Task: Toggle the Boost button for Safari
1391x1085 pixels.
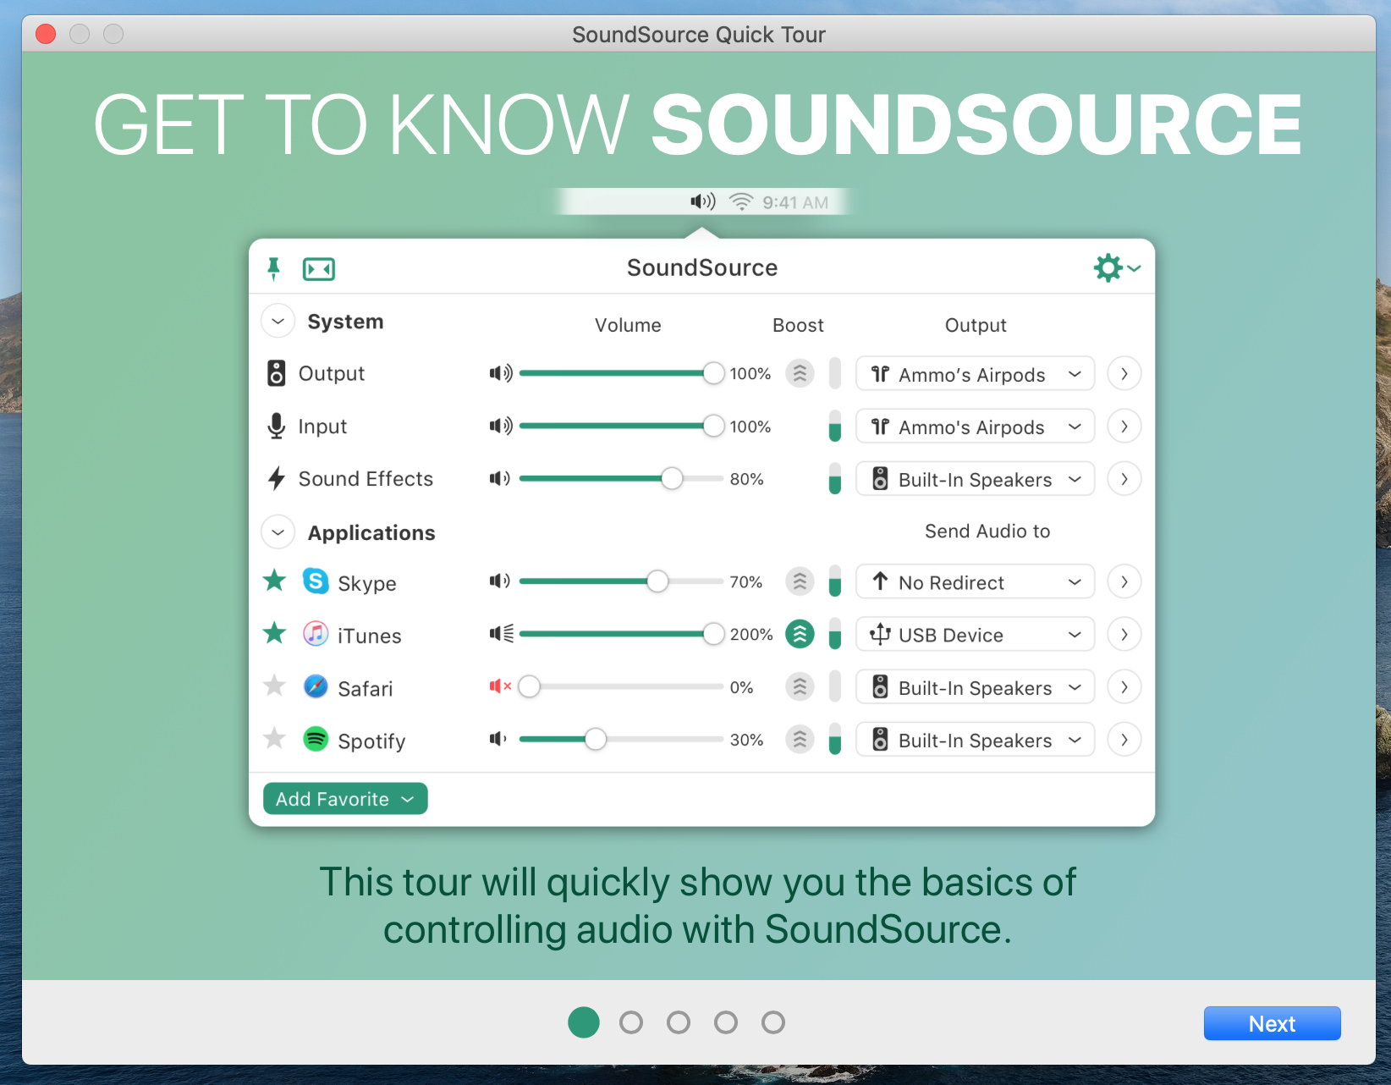Action: click(800, 686)
